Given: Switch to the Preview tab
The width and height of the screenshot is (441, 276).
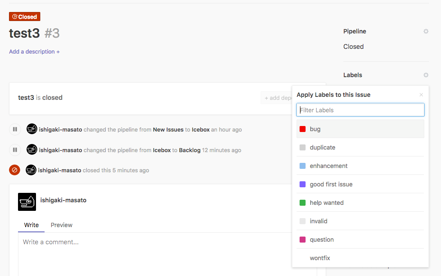Looking at the screenshot, I should tap(61, 225).
